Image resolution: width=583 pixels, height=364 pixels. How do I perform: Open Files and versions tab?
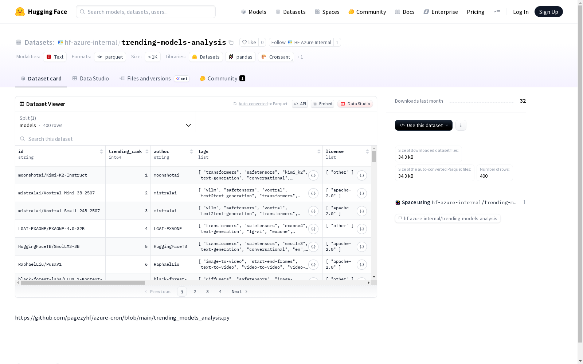point(154,79)
